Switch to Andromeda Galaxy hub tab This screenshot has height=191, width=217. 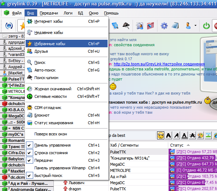[27, 189]
